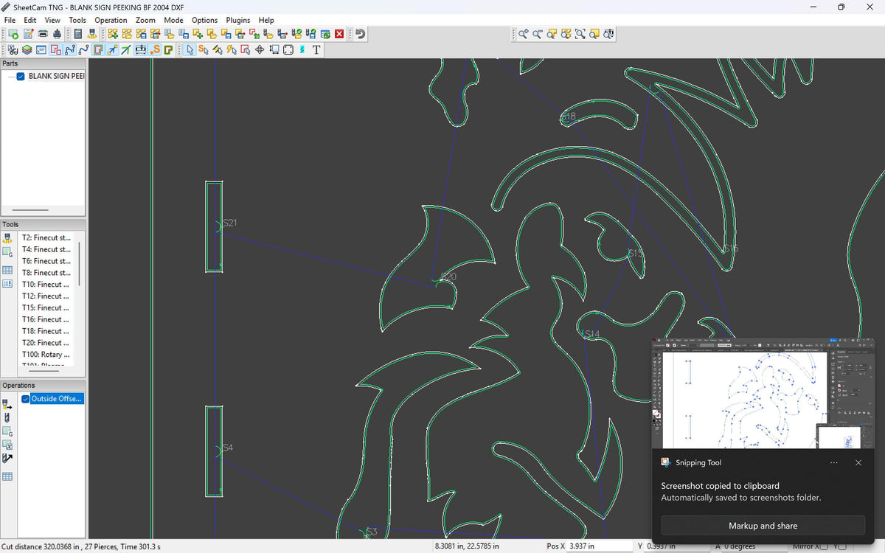
Task: Click the red X delete part icon
Action: tap(339, 34)
